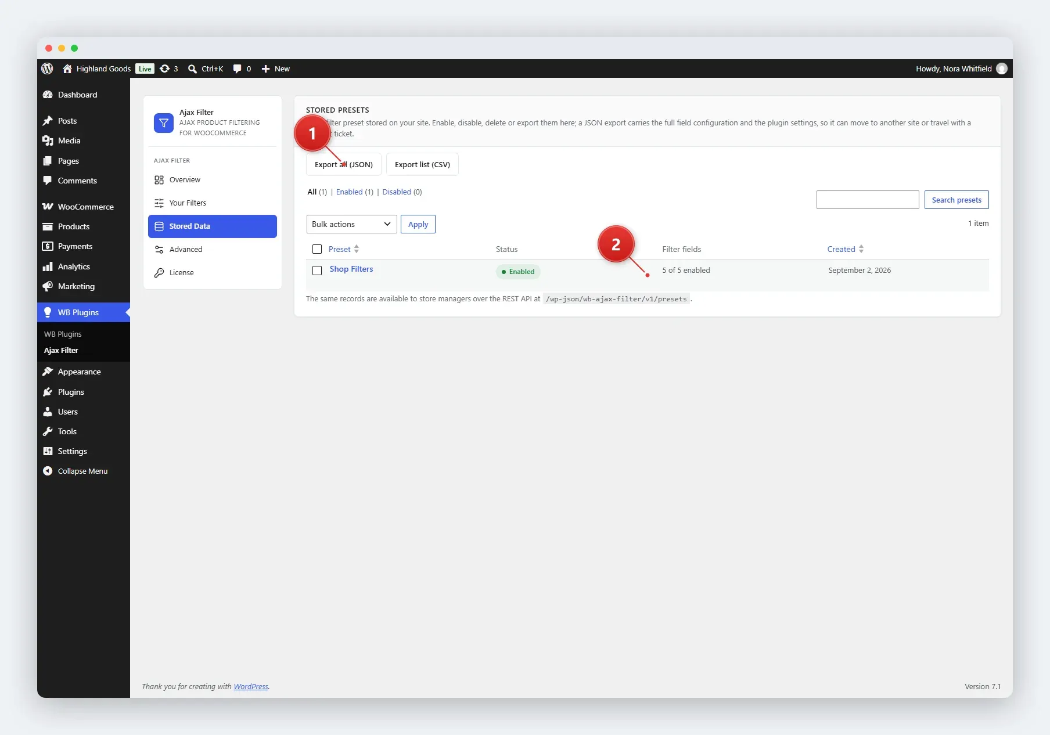Click the plus icon for New
This screenshot has height=735, width=1050.
click(x=265, y=69)
